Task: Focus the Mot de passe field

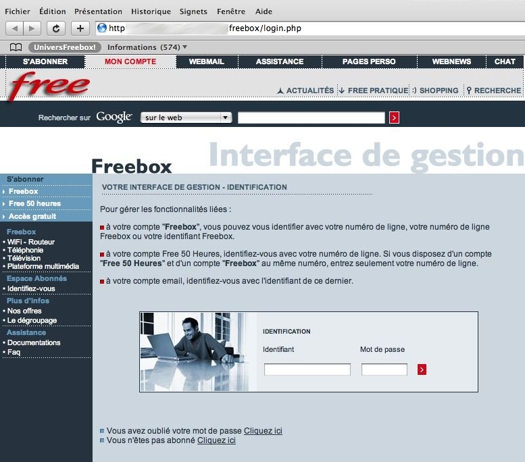Action: [x=384, y=369]
